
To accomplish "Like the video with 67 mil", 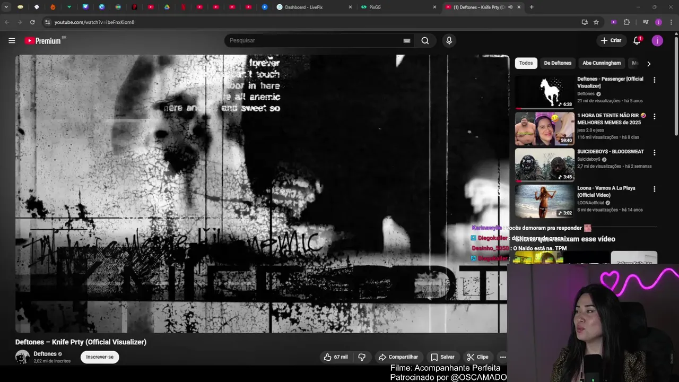I will click(336, 357).
